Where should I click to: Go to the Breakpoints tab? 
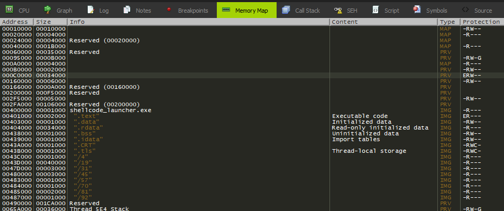(x=187, y=10)
